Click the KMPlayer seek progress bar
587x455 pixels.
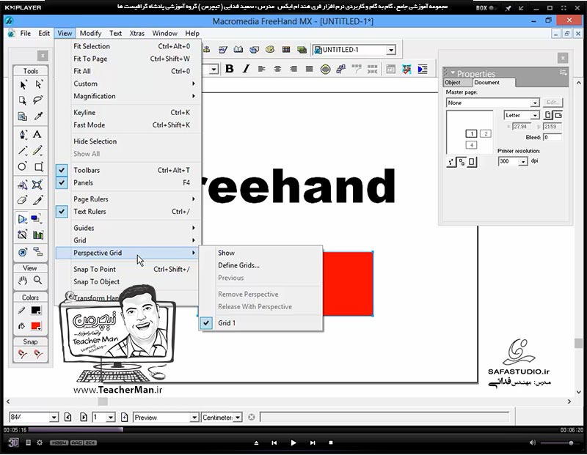click(293, 430)
